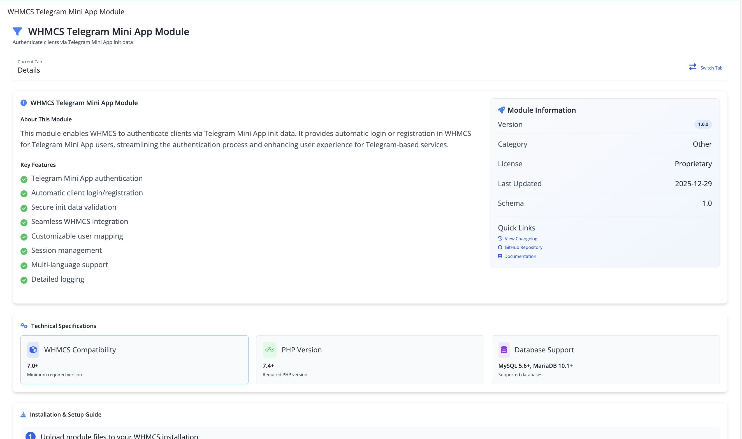Click the PHP logo icon in PHP Version card

coord(270,349)
